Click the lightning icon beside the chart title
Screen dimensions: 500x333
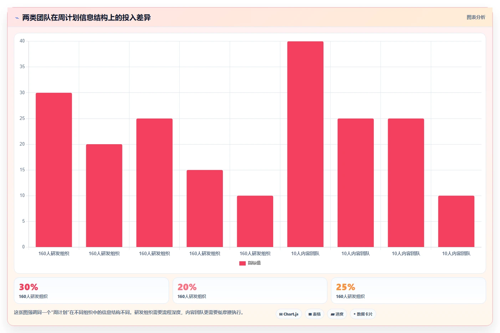[17, 18]
